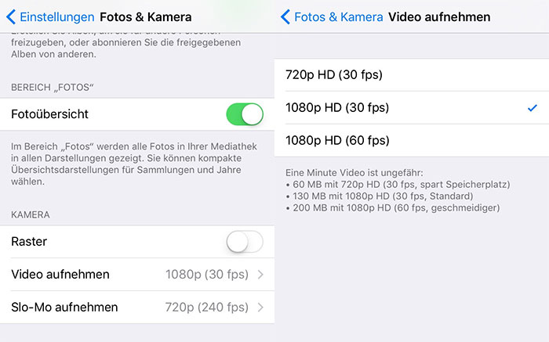
Task: Toggle the Fotoübersicht switch off
Action: (245, 114)
